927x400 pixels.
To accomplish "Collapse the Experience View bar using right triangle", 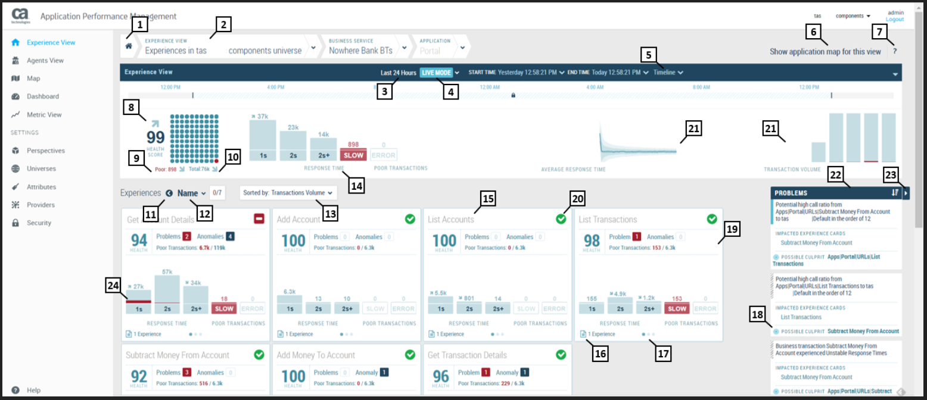I will tap(895, 74).
